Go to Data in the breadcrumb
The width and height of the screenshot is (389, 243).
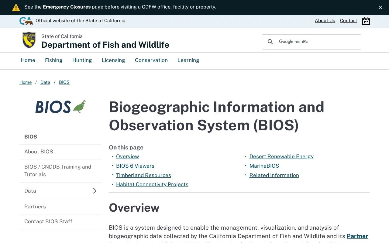pyautogui.click(x=45, y=82)
